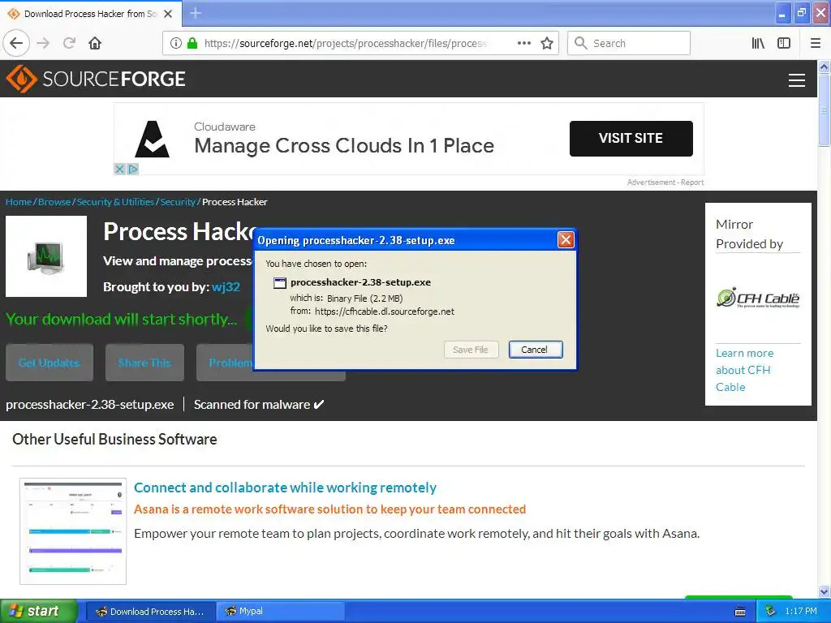Open the Browse breadcrumb link
The height and width of the screenshot is (623, 831).
click(x=54, y=202)
